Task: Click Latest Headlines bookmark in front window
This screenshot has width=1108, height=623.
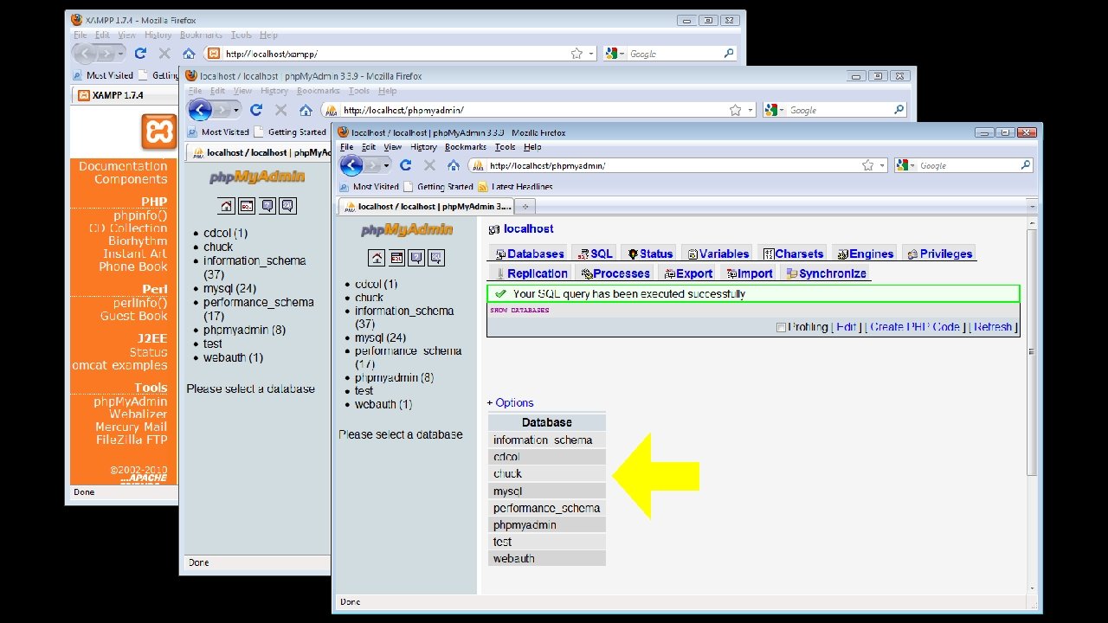Action: pos(515,187)
